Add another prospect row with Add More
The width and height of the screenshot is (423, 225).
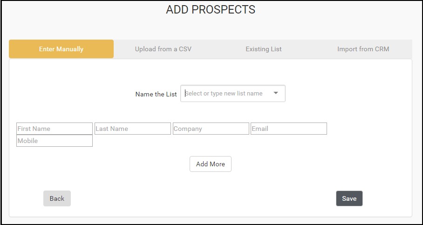211,164
